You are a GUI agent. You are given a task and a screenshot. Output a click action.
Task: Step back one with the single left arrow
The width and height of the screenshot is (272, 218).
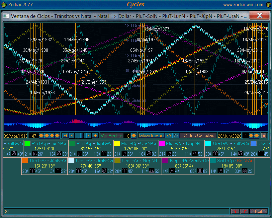tap(72, 136)
